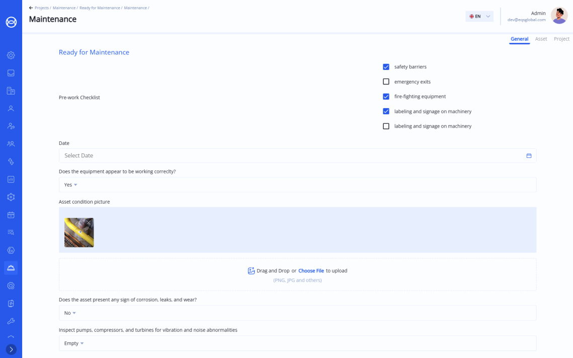Click the single user icon in the sidebar
This screenshot has height=358, width=573.
click(11, 109)
